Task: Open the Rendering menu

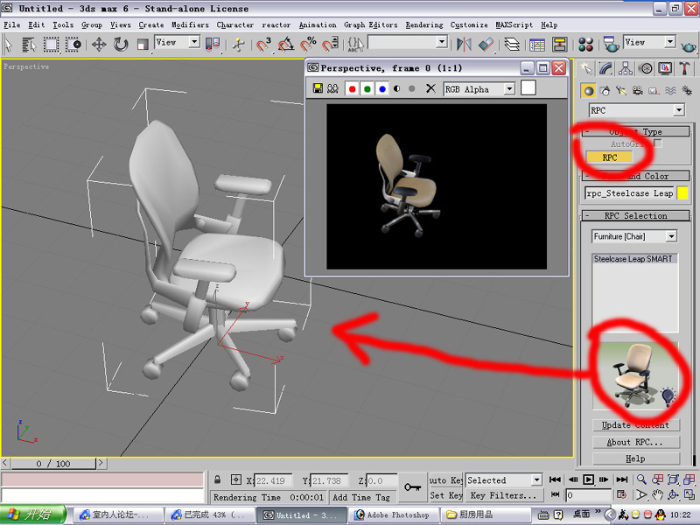Action: click(424, 25)
